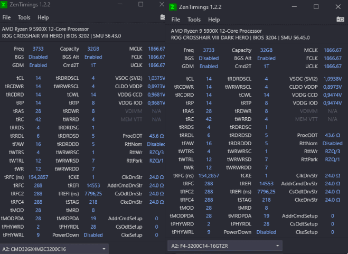Image resolution: width=348 pixels, height=254 pixels.
Task: Click tRFC4 value 288 in right window
Action: click(x=209, y=200)
